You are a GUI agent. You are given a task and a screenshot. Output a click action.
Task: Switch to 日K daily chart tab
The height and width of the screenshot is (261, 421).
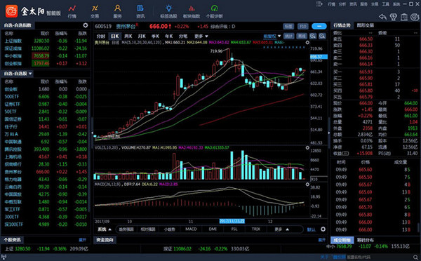[x=115, y=36]
